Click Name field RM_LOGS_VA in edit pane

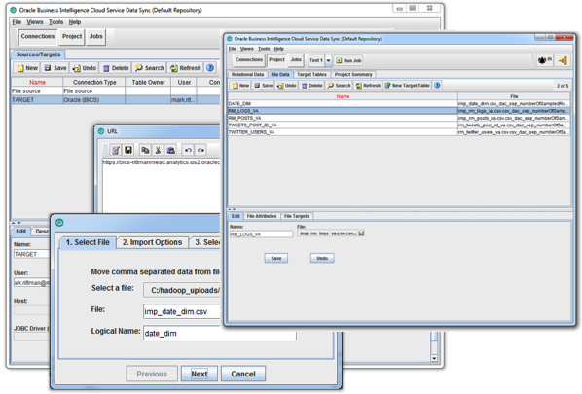click(262, 234)
